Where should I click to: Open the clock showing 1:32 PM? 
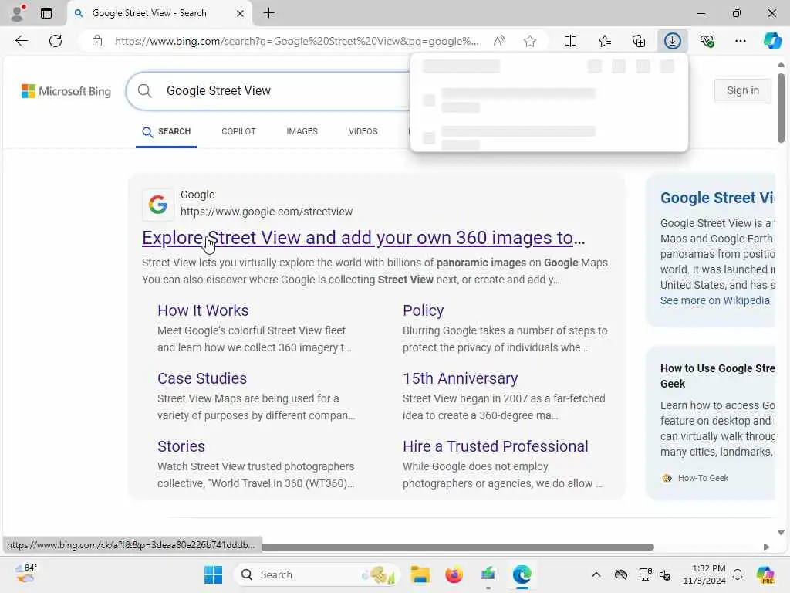(x=704, y=574)
